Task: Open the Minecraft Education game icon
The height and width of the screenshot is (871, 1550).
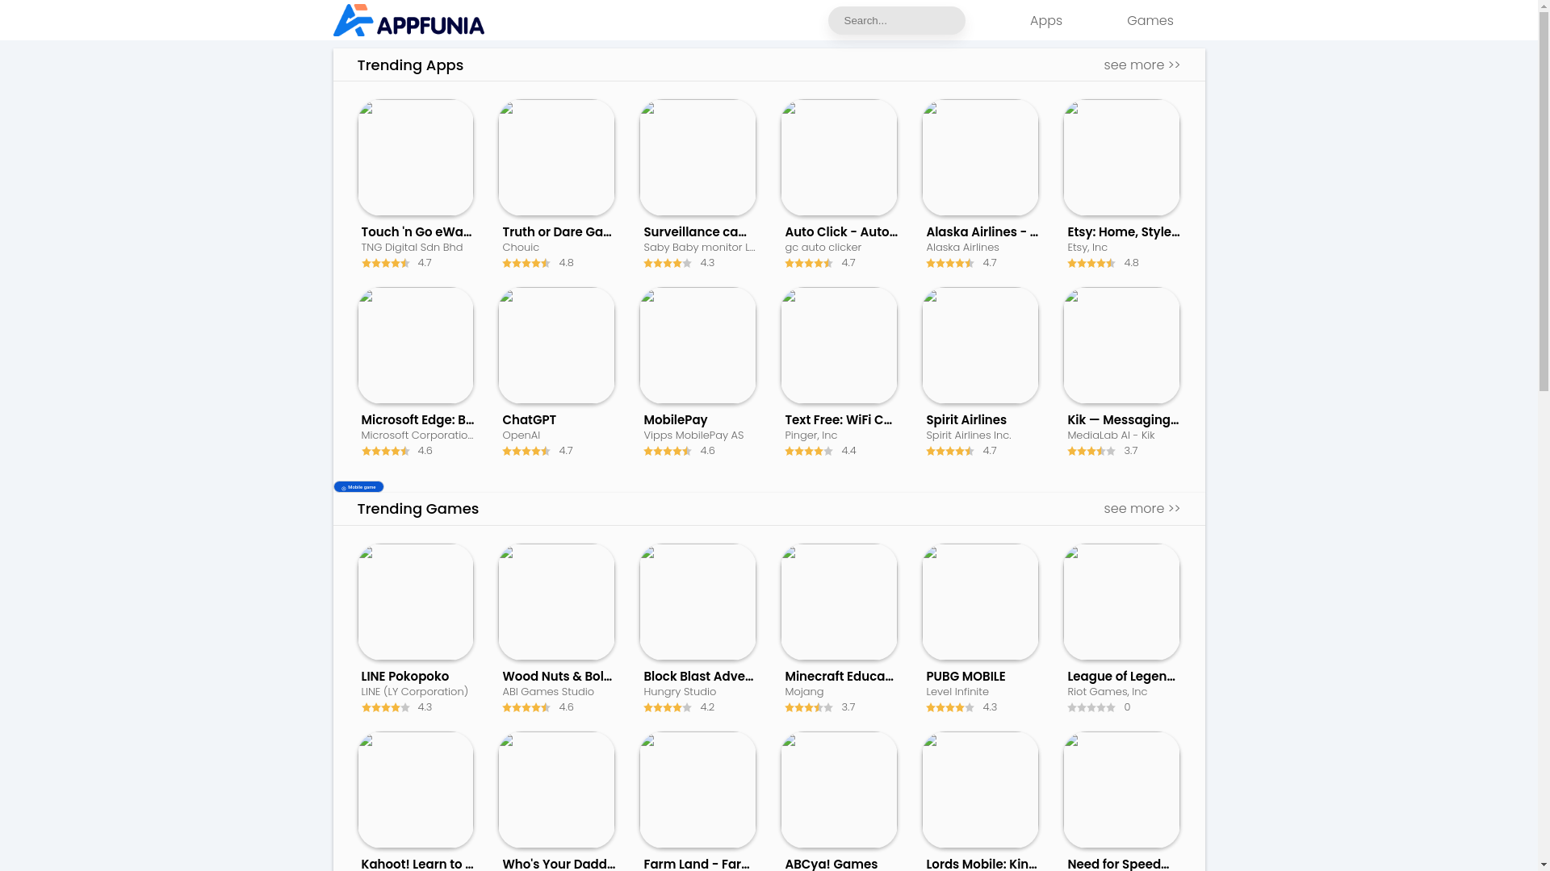Action: coord(839,602)
